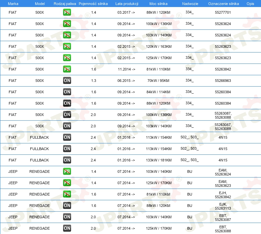
Task: Select engine code 55266963
Action: click(223, 81)
